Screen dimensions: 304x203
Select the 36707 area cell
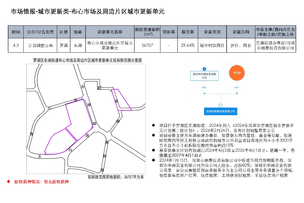(x=147, y=45)
